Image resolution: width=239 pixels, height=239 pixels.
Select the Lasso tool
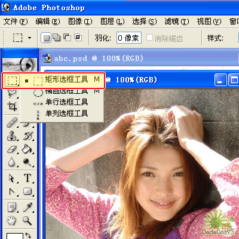(12, 94)
